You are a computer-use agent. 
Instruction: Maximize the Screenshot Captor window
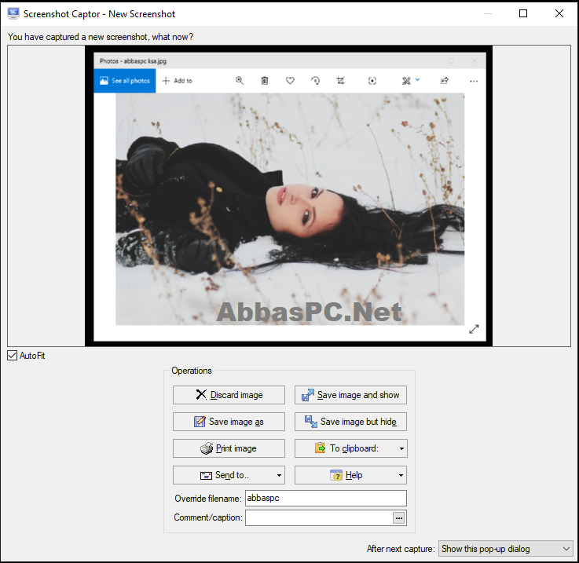click(523, 13)
